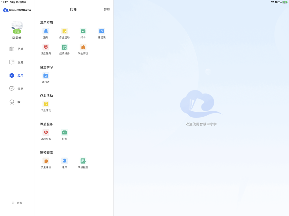289x216 pixels.
Task: Go to the 我 sidebar tab
Action: 15,102
